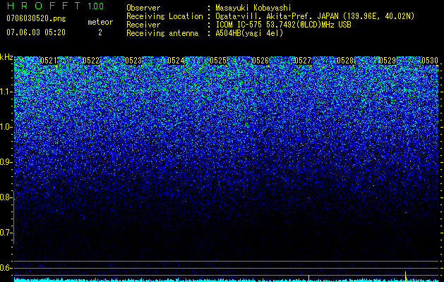
Task: Click time marker 0521
Action: pyautogui.click(x=49, y=61)
